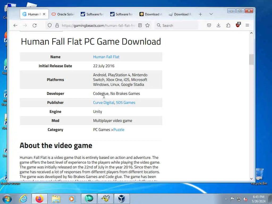
Task: Switch to the Download R tab
Action: (180, 14)
